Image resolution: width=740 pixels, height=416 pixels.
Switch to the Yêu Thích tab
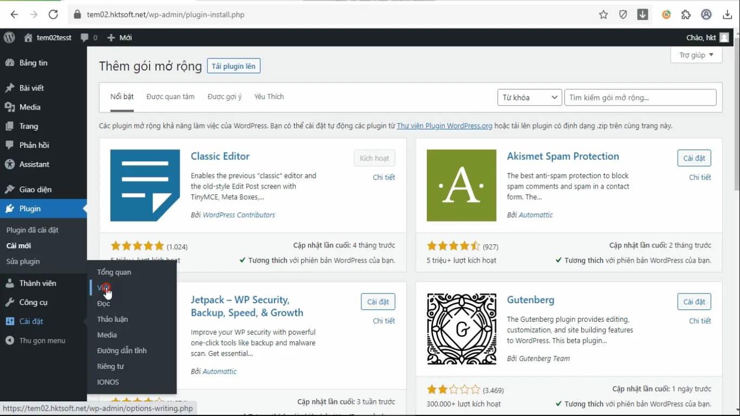[x=269, y=97]
